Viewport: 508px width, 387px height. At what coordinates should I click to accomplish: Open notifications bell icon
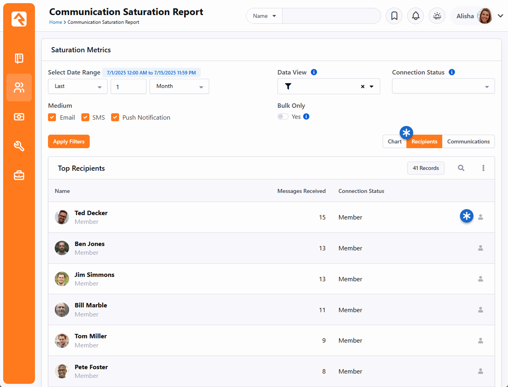416,16
